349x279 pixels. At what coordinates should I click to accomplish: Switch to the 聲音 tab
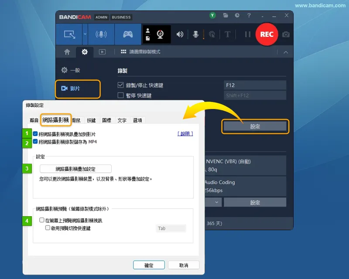[34, 120]
